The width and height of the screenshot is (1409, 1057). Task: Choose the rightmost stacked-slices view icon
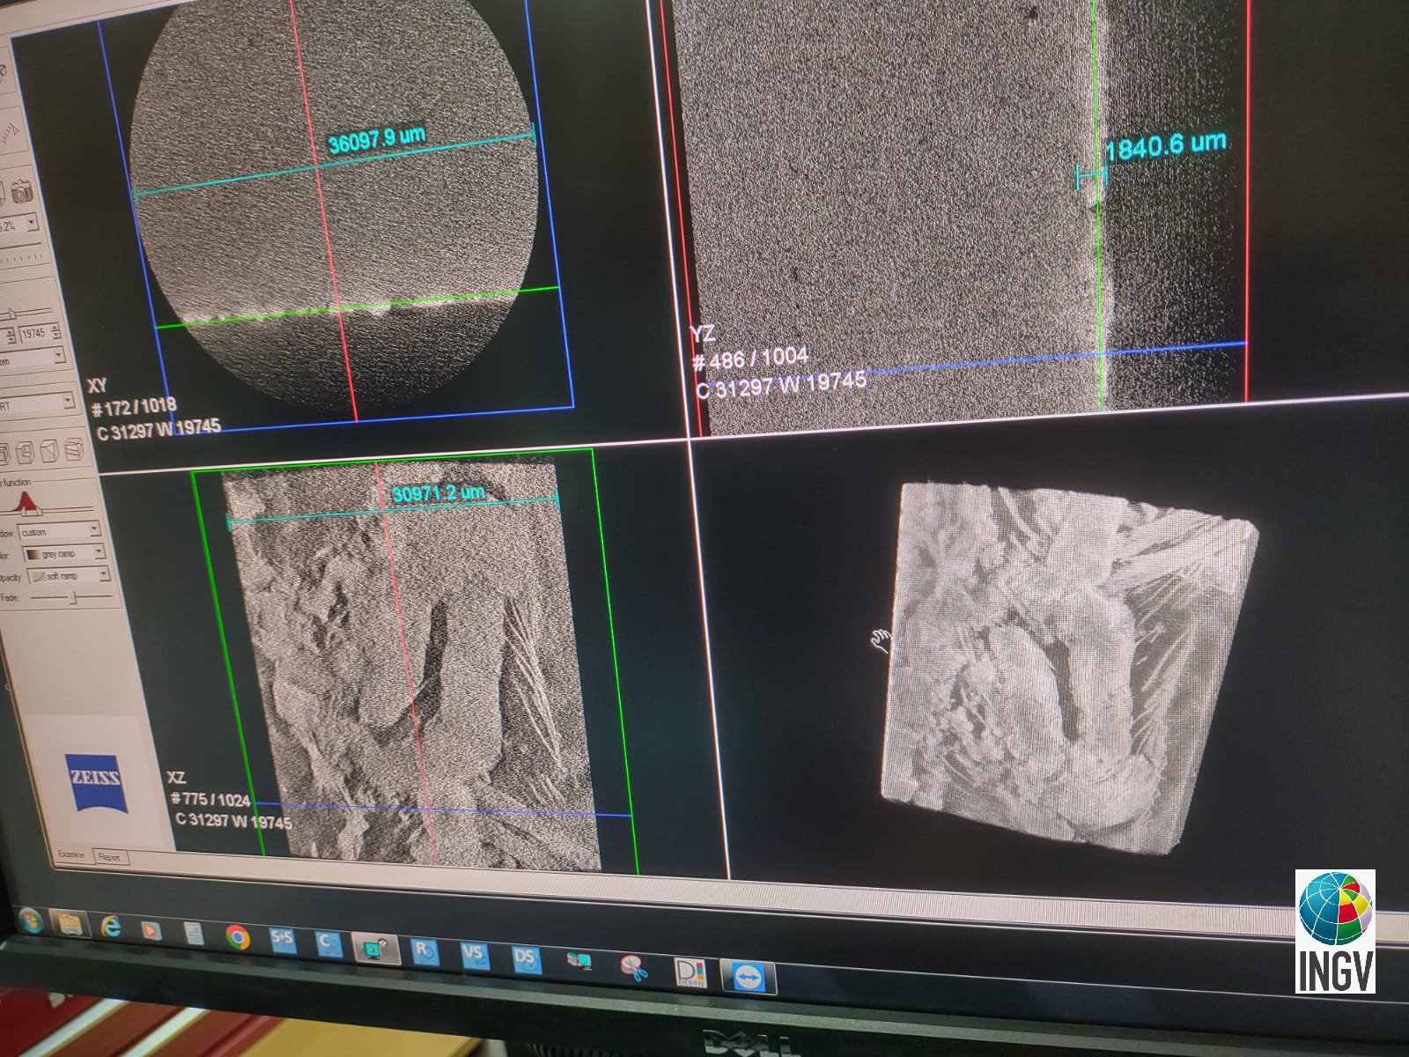pos(74,451)
